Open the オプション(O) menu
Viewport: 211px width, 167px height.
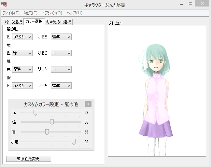[52, 13]
